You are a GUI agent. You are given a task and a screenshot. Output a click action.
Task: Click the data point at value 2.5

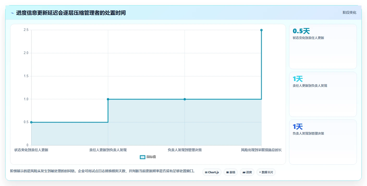pyautogui.click(x=261, y=30)
